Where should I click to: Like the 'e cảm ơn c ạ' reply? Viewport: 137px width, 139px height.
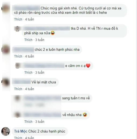click(28, 73)
